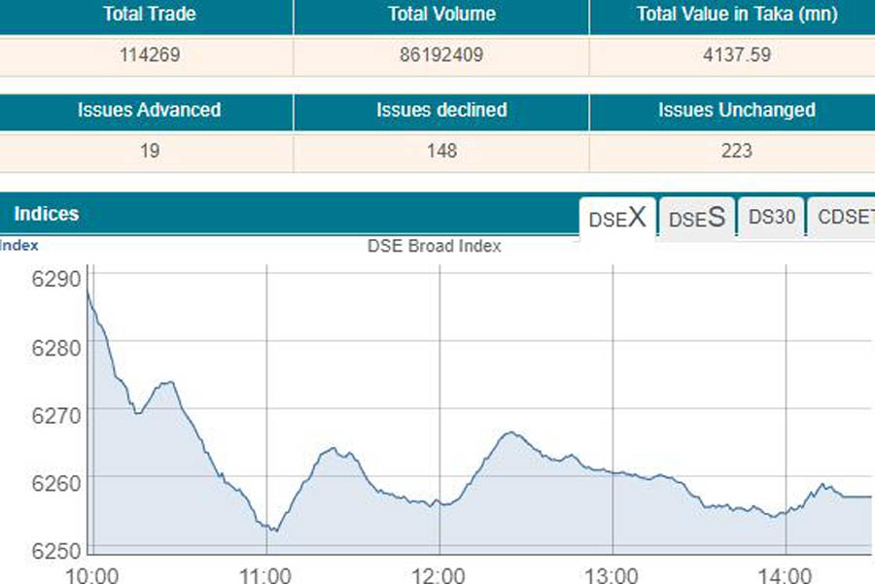Select the DS30 index tab
Screen dimensions: 875x584
click(772, 218)
